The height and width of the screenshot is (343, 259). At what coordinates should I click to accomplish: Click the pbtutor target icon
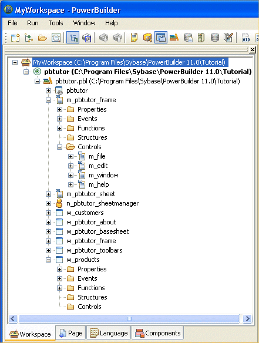(37, 72)
